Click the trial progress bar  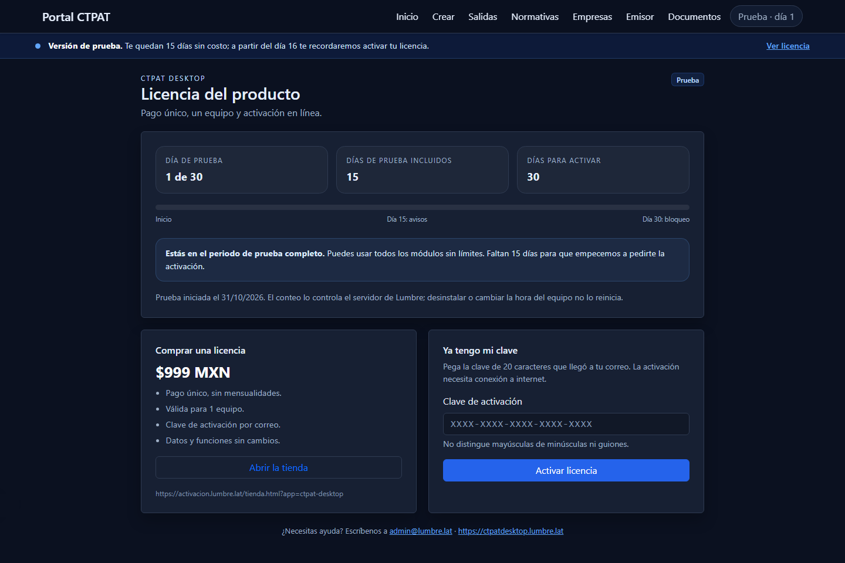point(422,207)
